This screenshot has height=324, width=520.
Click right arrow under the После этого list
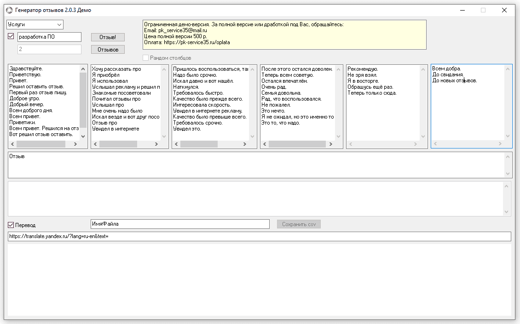(331, 144)
